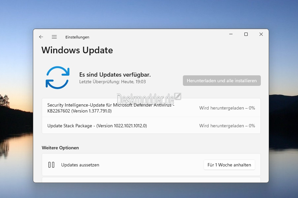Open the hamburger navigation menu
The width and height of the screenshot is (298, 198).
click(x=54, y=37)
